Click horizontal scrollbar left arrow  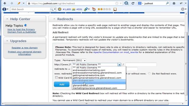point(3,104)
